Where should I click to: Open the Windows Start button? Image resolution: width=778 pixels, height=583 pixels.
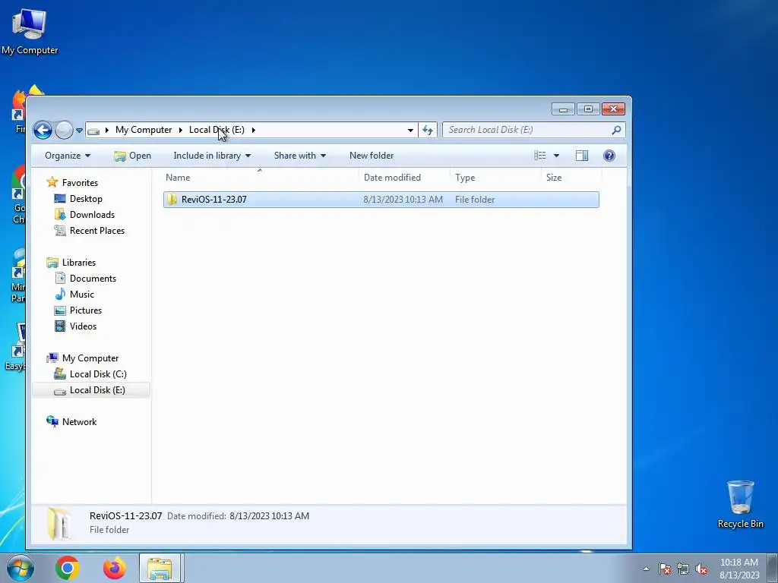tap(20, 568)
